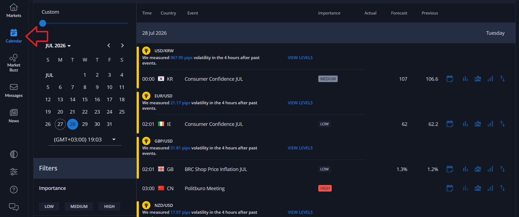Open area chart for Politburo Meeting
Image resolution: width=519 pixels, height=217 pixels.
coord(478,188)
